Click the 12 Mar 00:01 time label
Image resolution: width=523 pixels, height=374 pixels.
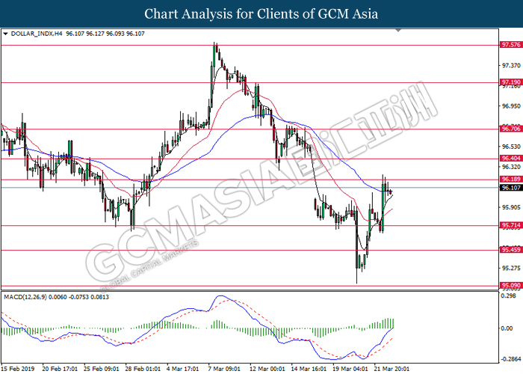pos(267,369)
